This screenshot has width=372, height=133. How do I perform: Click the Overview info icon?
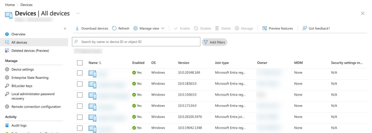pos(7,34)
